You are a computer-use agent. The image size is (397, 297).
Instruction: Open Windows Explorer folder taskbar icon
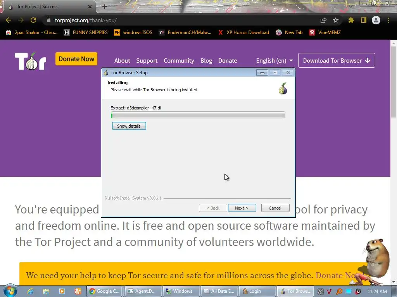(x=46, y=291)
